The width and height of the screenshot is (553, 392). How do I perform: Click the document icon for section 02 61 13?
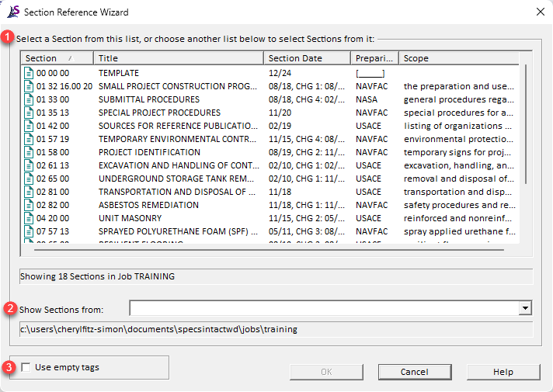pyautogui.click(x=29, y=165)
